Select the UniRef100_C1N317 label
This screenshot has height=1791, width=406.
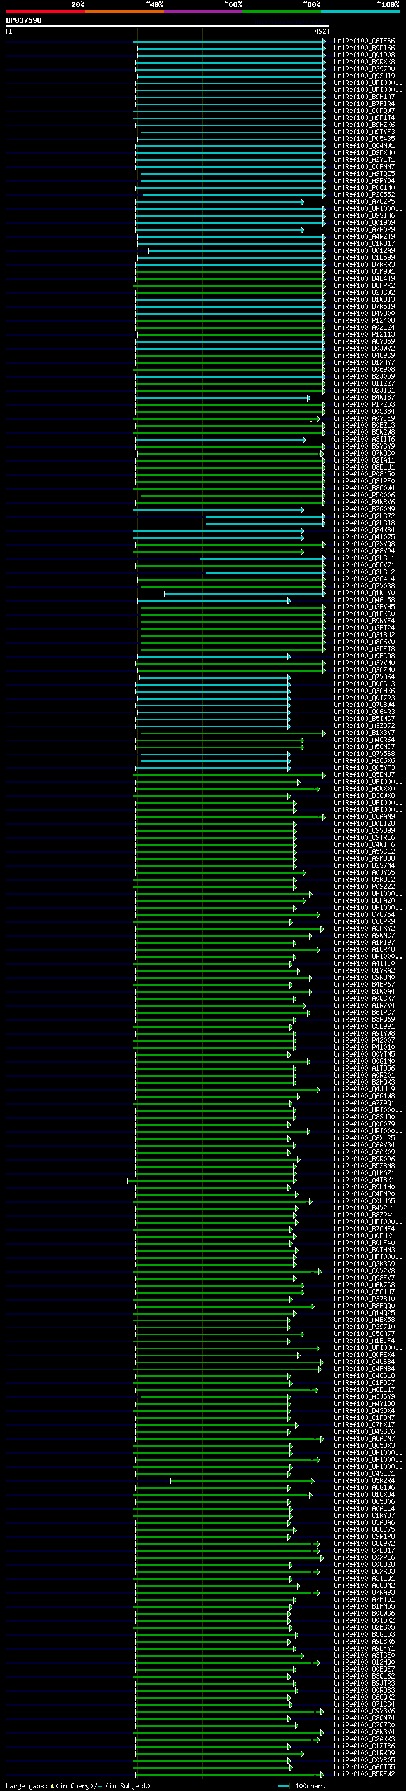[363, 243]
